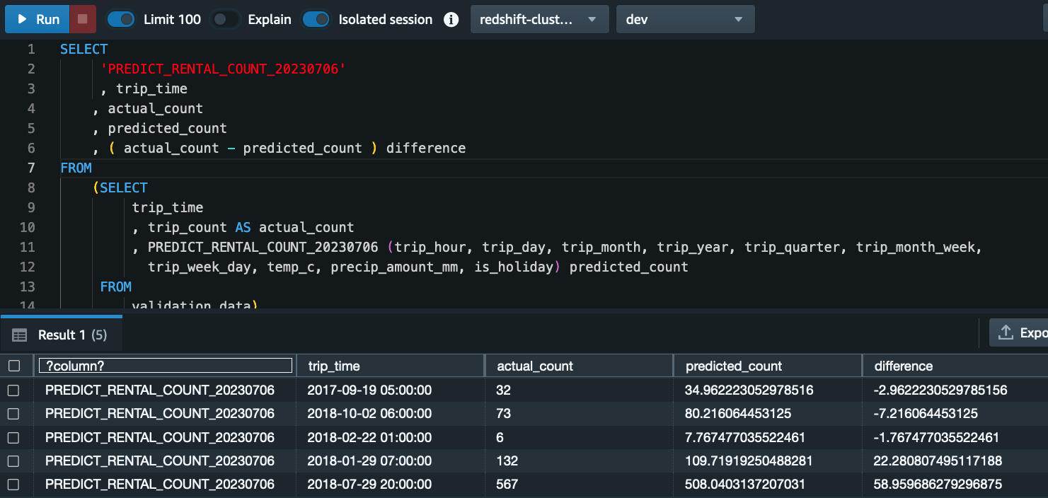The image size is (1048, 498).
Task: Stop query execution with the red square
Action: click(x=83, y=19)
